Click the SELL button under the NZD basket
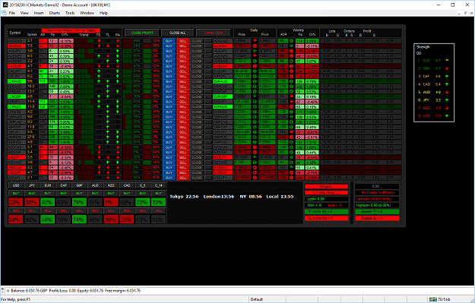 111,210
